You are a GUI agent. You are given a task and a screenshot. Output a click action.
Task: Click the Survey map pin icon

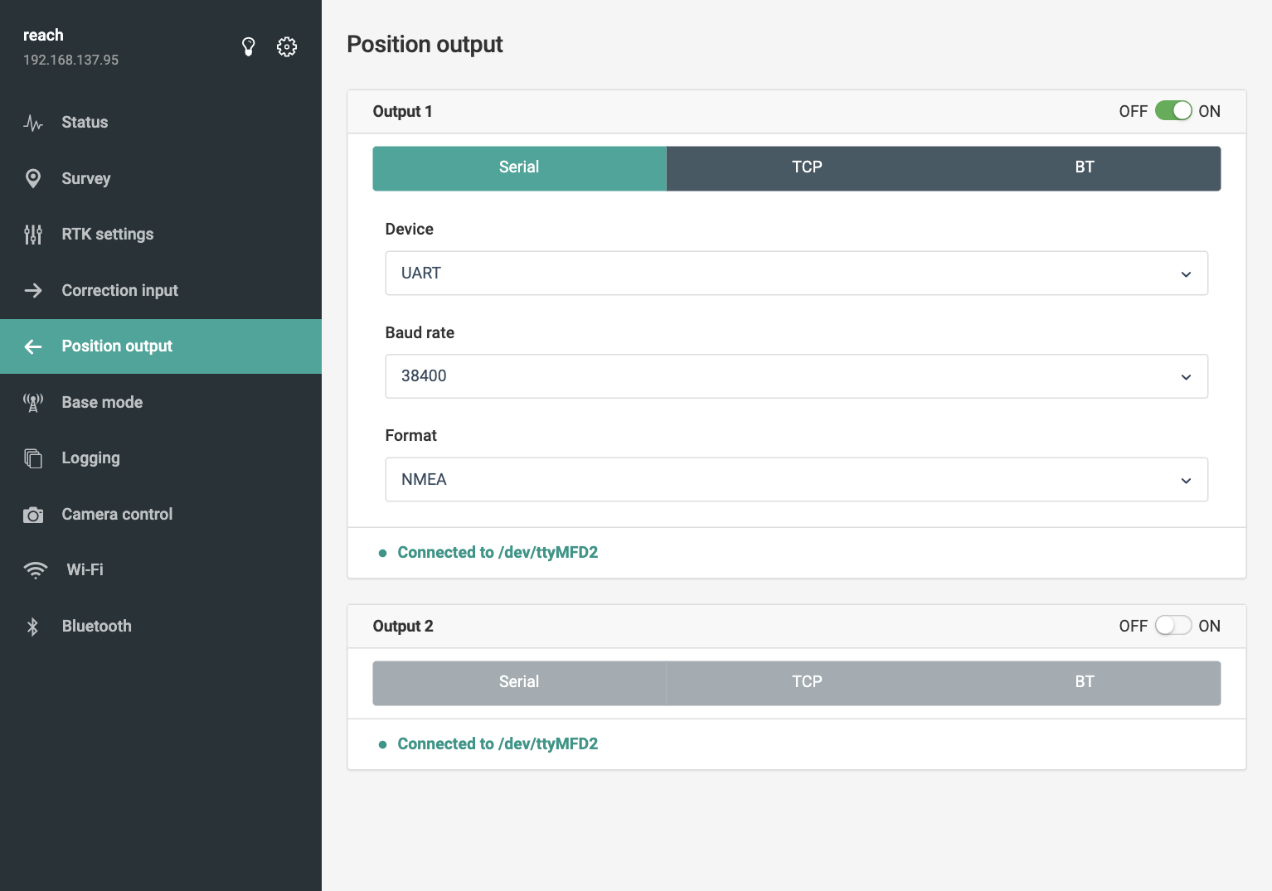[33, 178]
